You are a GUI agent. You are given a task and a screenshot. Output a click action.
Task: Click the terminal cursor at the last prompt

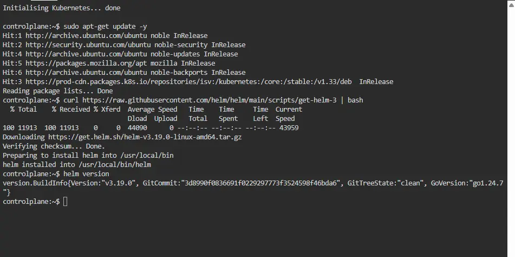[66, 202]
